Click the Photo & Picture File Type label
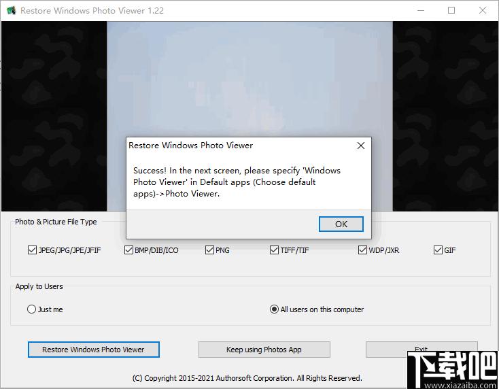This screenshot has height=389, width=499. point(56,222)
